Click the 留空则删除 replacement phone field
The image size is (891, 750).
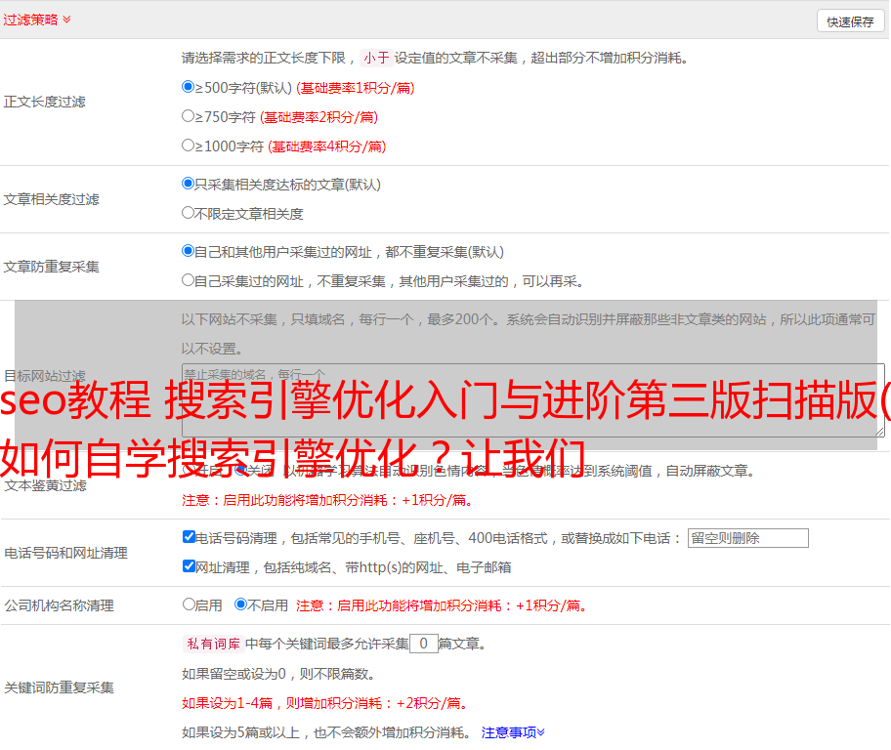pos(747,538)
